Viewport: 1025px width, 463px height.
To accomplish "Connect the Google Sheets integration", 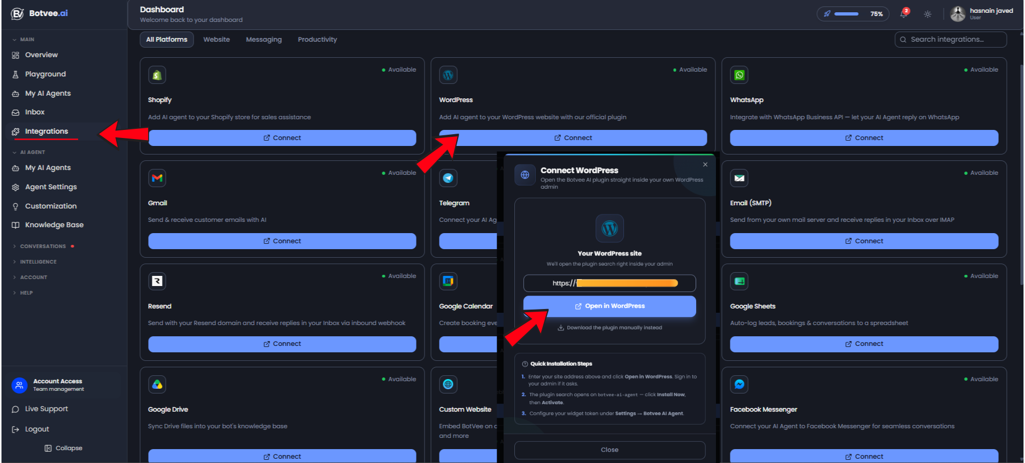I will tap(864, 344).
